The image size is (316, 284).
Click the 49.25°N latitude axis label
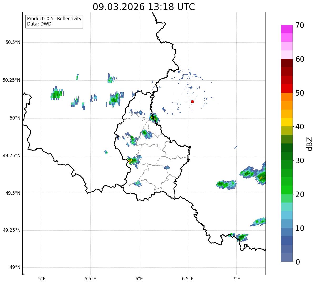pyautogui.click(x=12, y=230)
